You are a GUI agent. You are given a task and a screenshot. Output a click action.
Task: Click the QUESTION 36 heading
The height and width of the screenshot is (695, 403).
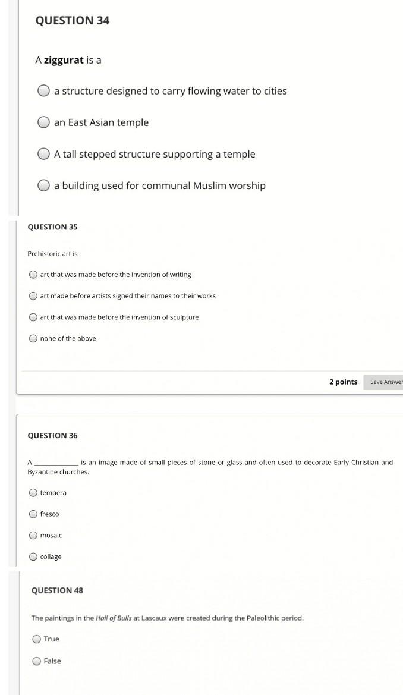tap(52, 436)
